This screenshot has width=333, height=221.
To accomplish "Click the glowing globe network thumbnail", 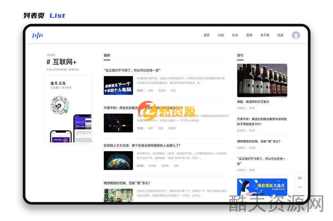I will click(x=118, y=161).
